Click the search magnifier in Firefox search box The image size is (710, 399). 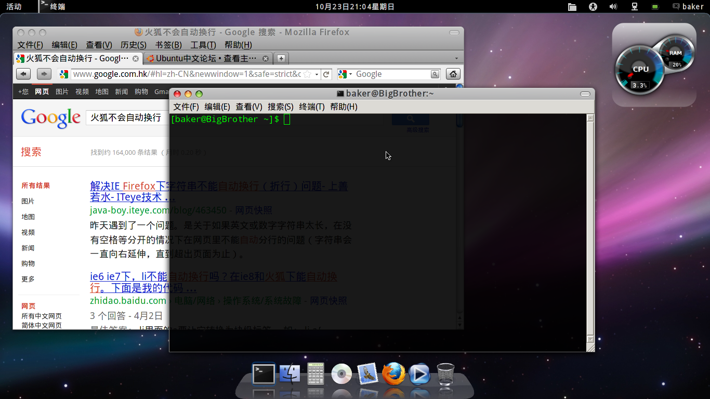click(x=435, y=74)
